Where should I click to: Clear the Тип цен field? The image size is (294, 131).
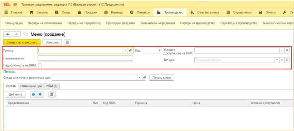pos(282,60)
